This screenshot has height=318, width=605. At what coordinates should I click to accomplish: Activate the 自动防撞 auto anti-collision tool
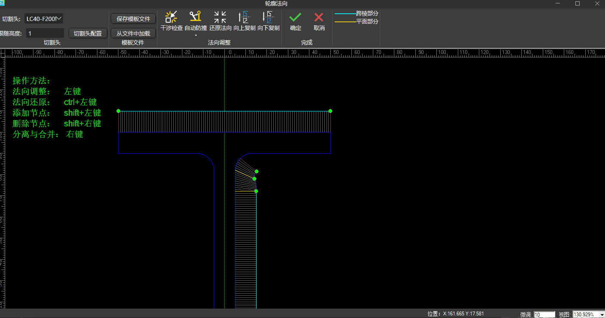coord(196,21)
